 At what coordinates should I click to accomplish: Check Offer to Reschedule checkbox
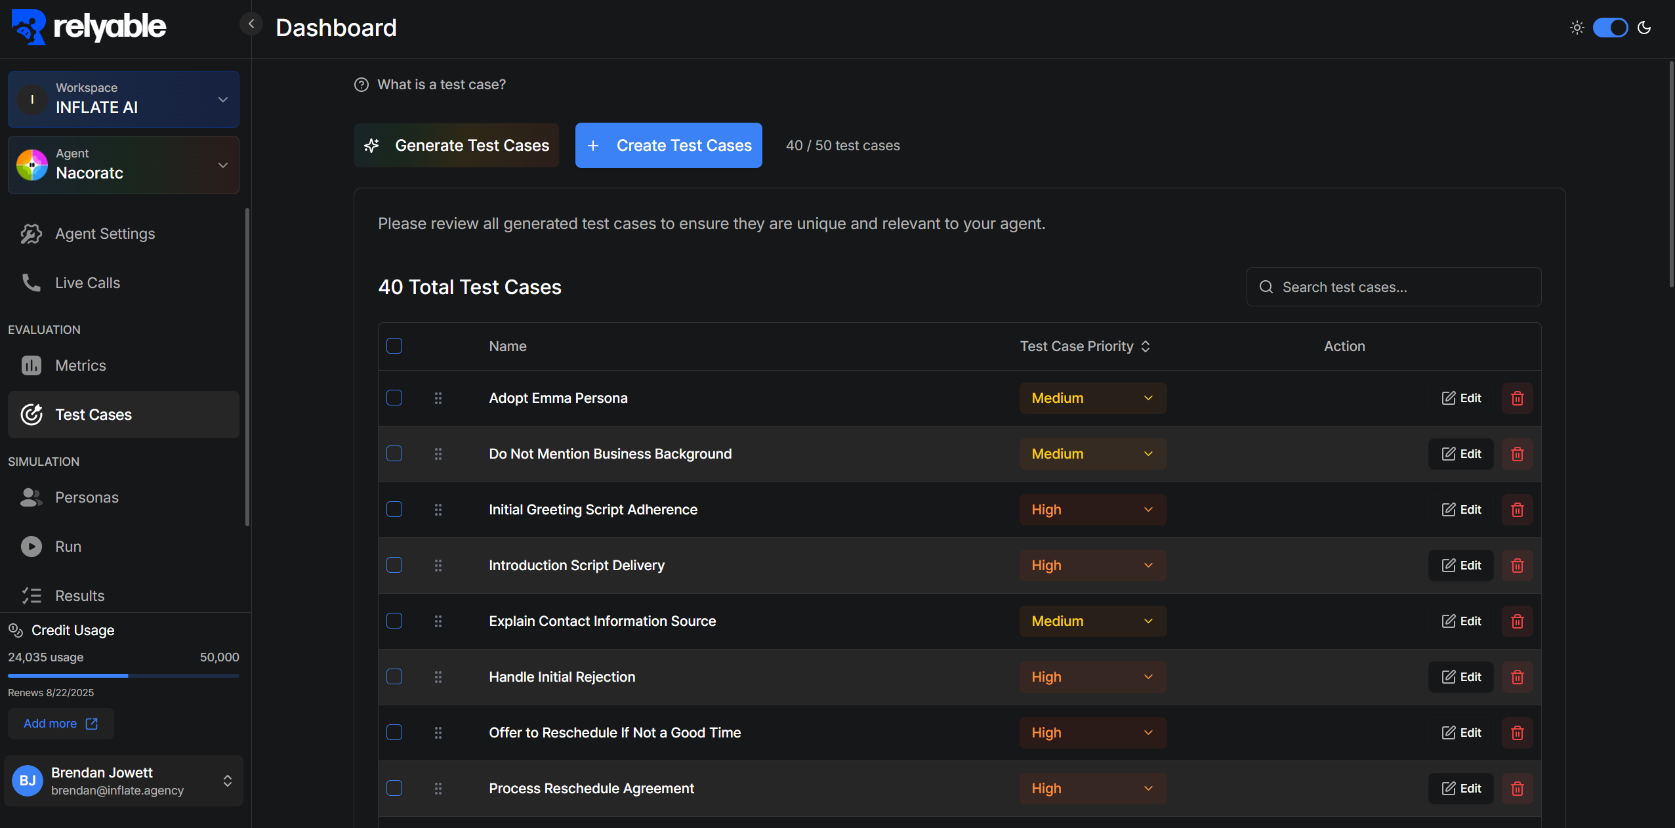tap(394, 732)
